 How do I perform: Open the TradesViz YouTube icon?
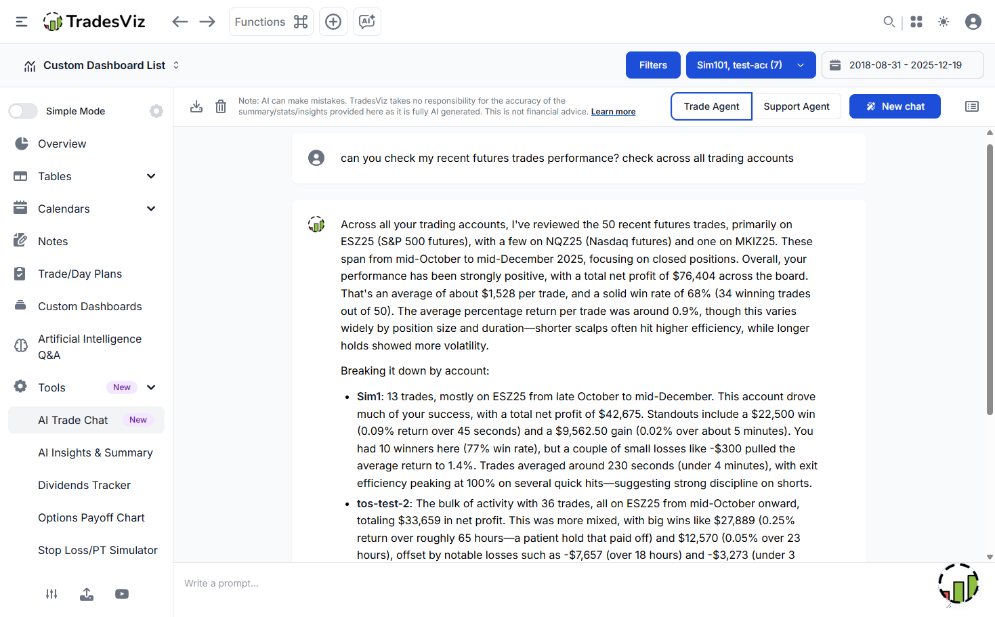click(122, 594)
